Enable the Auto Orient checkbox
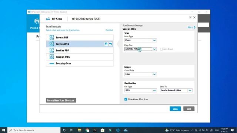The image size is (237, 133). tap(161, 49)
